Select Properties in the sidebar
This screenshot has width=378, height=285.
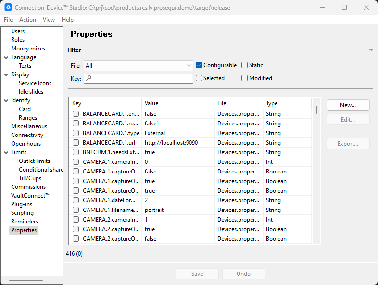pos(24,230)
